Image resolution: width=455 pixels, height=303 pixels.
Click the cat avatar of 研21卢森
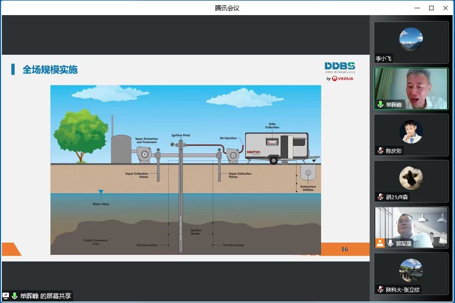411,177
